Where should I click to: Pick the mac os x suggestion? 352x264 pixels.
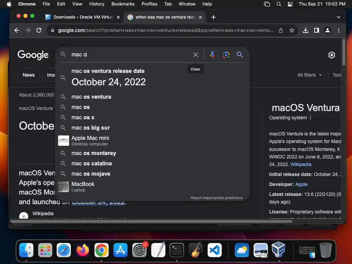click(153, 118)
